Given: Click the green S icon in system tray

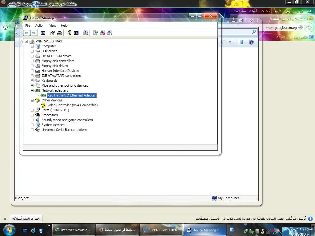Looking at the screenshot, I should point(262,231).
